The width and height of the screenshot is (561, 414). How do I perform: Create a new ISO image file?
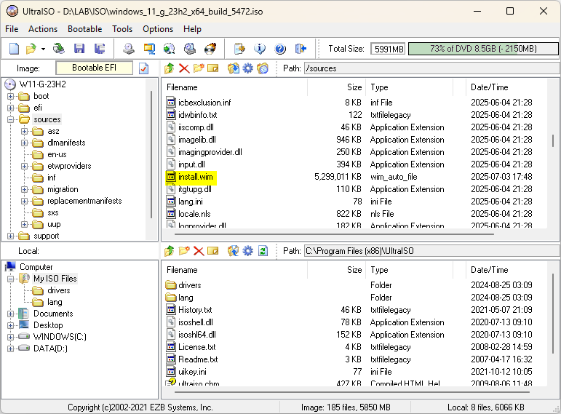point(15,48)
